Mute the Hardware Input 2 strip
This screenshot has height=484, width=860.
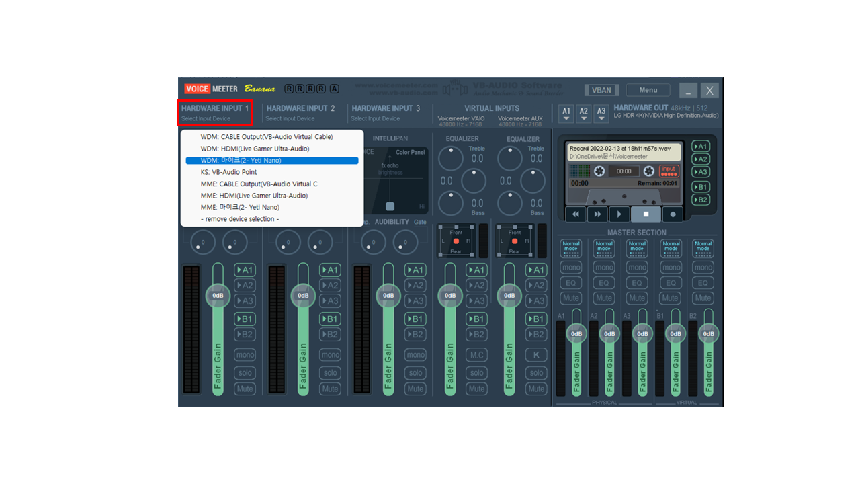330,389
